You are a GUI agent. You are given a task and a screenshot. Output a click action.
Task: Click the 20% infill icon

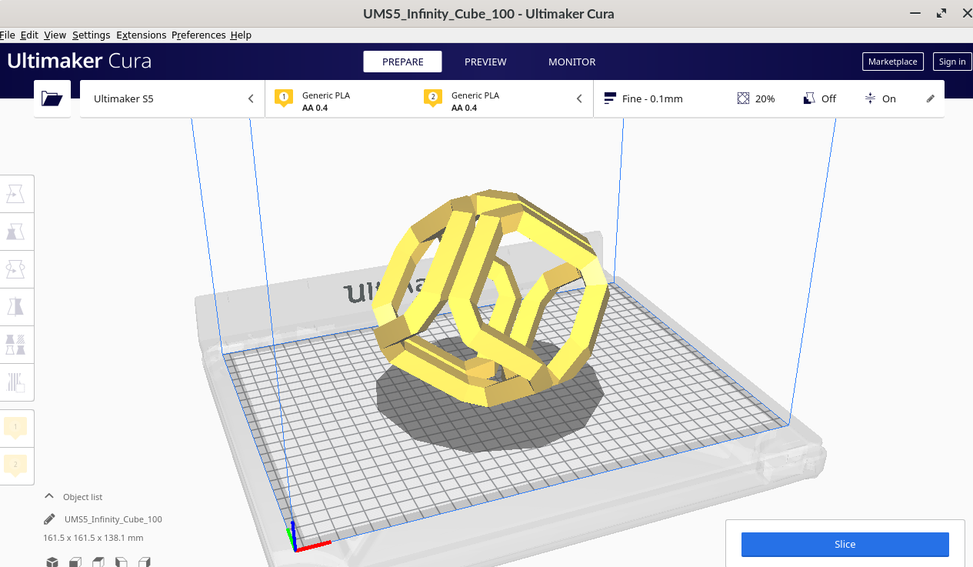[x=743, y=98]
